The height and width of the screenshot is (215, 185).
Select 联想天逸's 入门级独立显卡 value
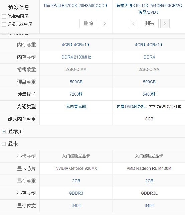click(149, 156)
